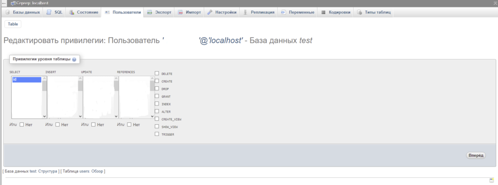Tick the Нет checkbox under REFERENCES
Screen dimensions: 498x185
point(129,125)
